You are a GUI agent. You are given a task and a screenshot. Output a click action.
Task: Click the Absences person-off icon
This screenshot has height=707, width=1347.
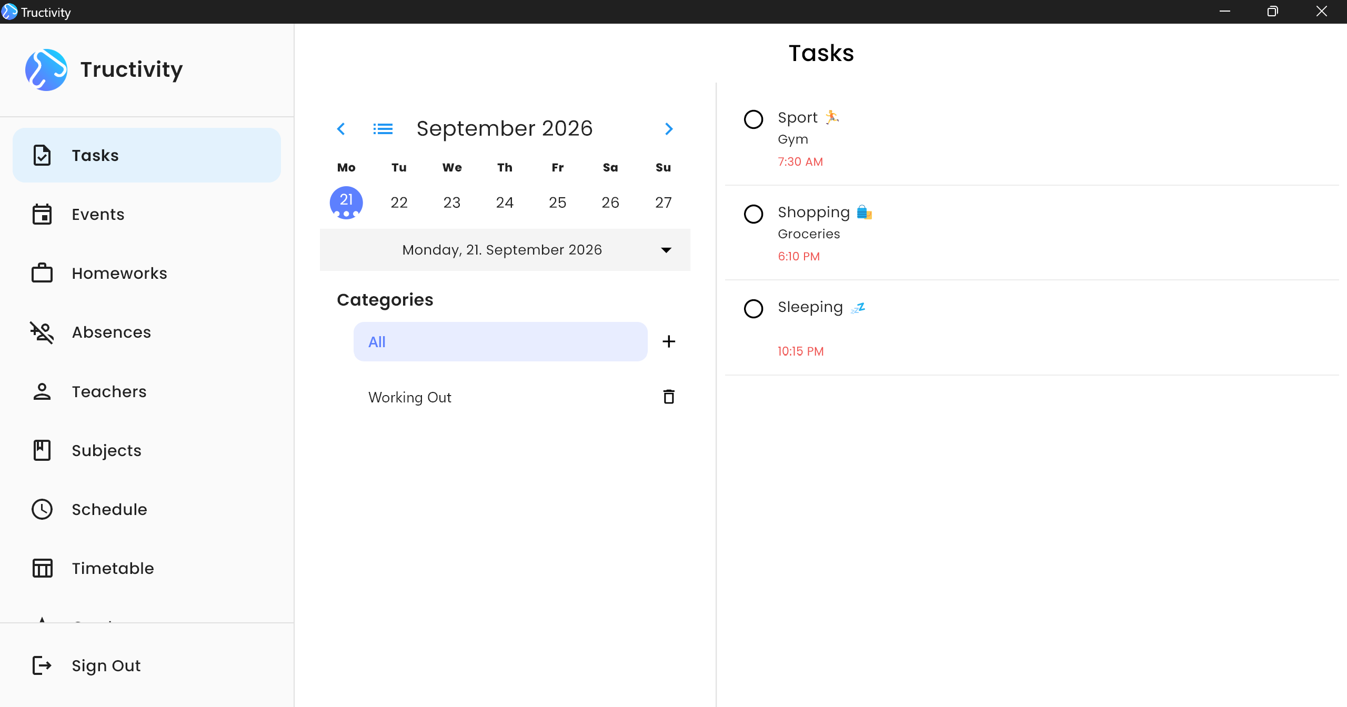42,332
